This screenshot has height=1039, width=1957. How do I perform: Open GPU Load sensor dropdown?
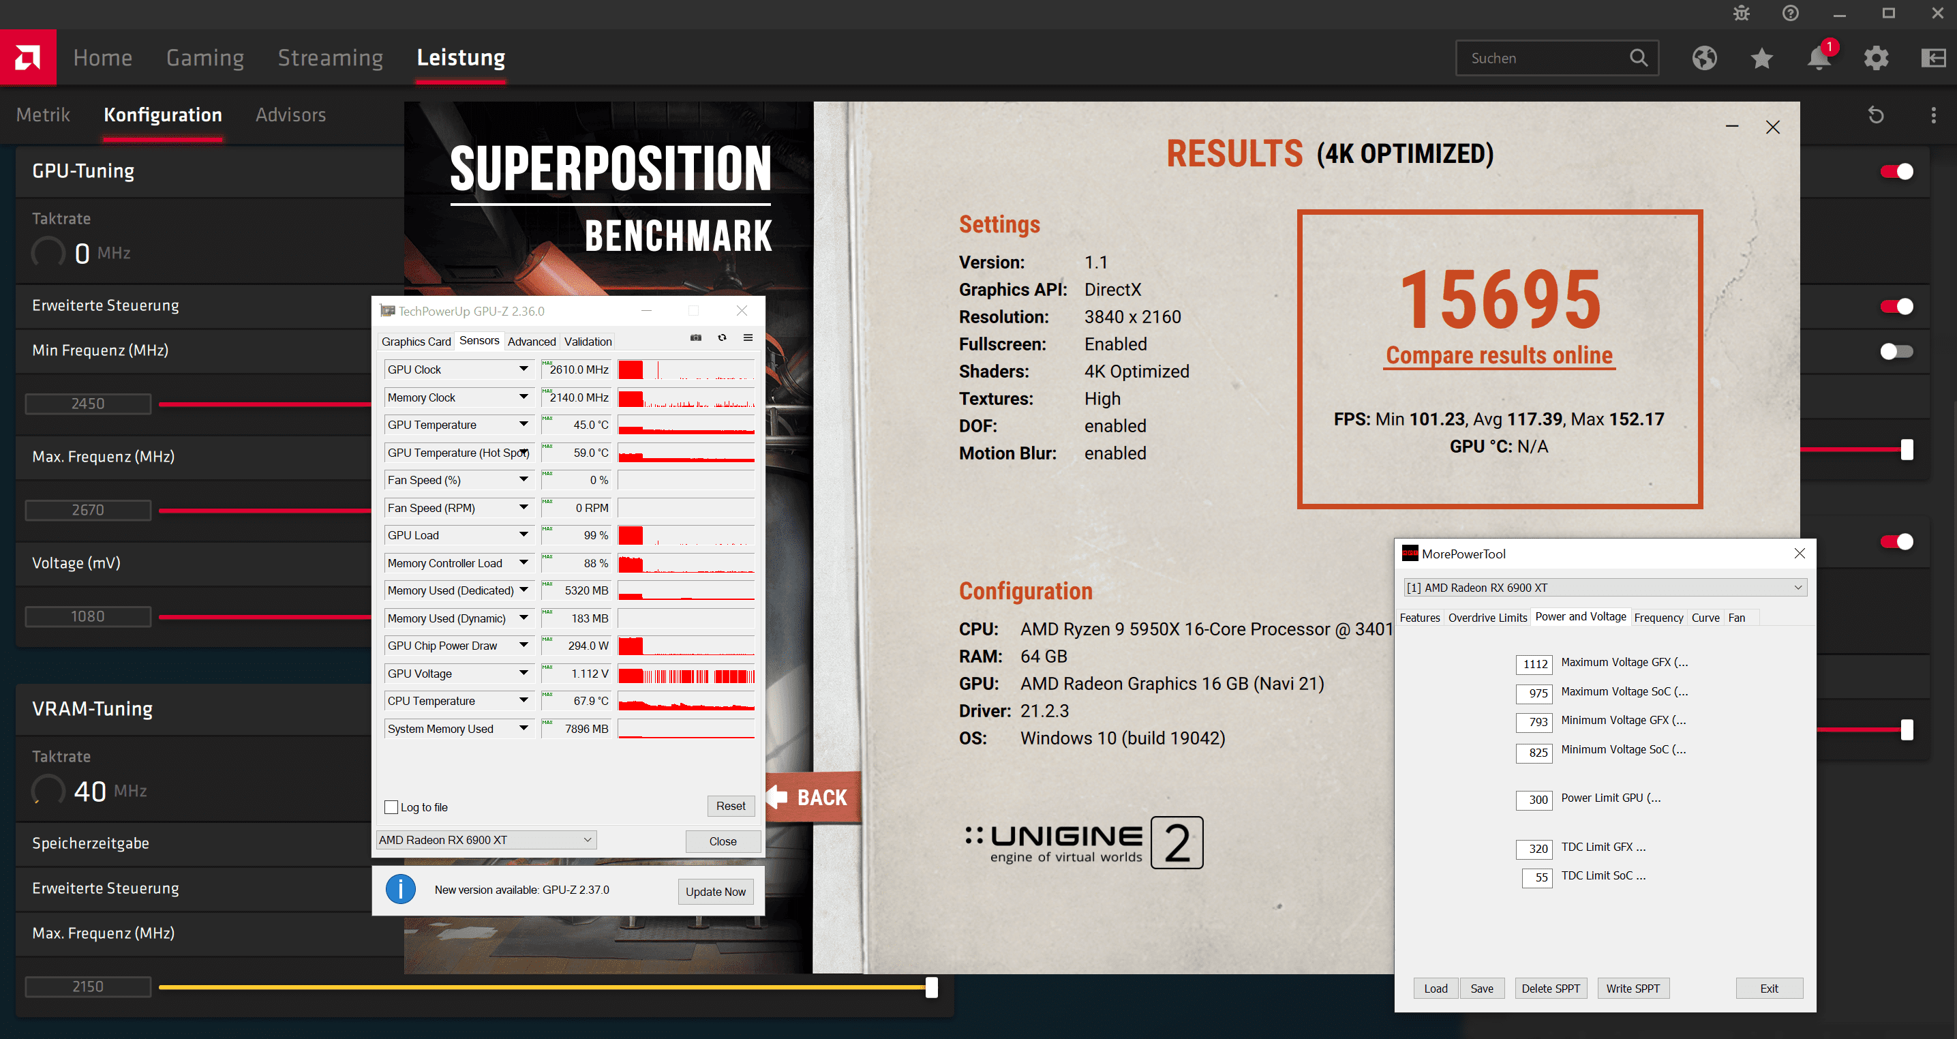pyautogui.click(x=523, y=535)
